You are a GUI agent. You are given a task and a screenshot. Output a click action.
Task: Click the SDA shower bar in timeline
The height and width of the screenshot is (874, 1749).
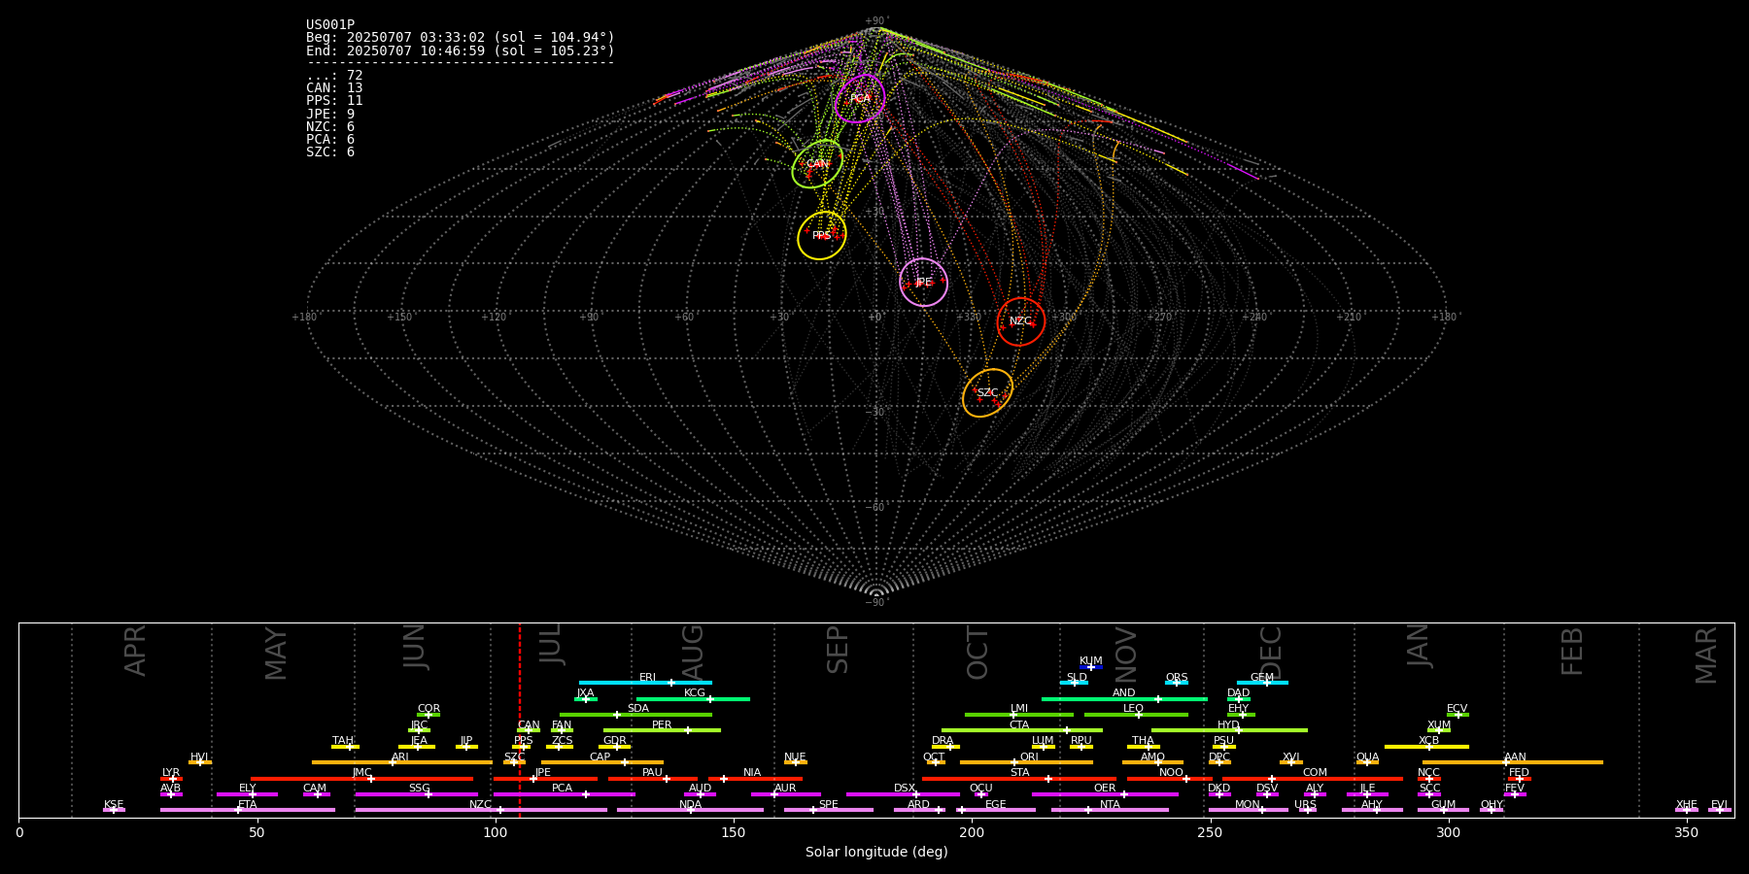(x=635, y=715)
